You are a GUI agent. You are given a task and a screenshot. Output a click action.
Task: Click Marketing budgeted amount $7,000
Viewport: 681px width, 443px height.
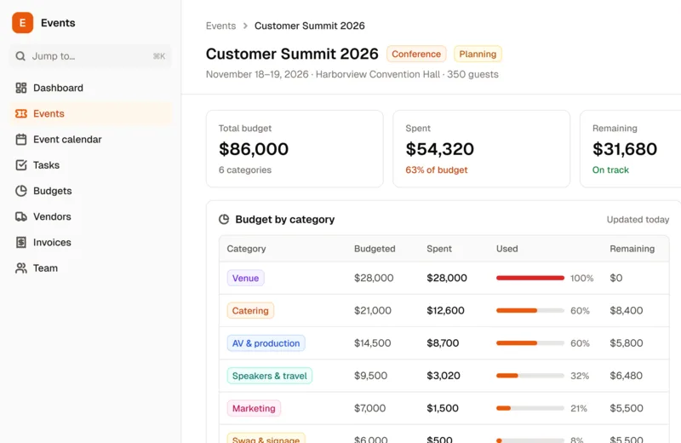pyautogui.click(x=369, y=408)
